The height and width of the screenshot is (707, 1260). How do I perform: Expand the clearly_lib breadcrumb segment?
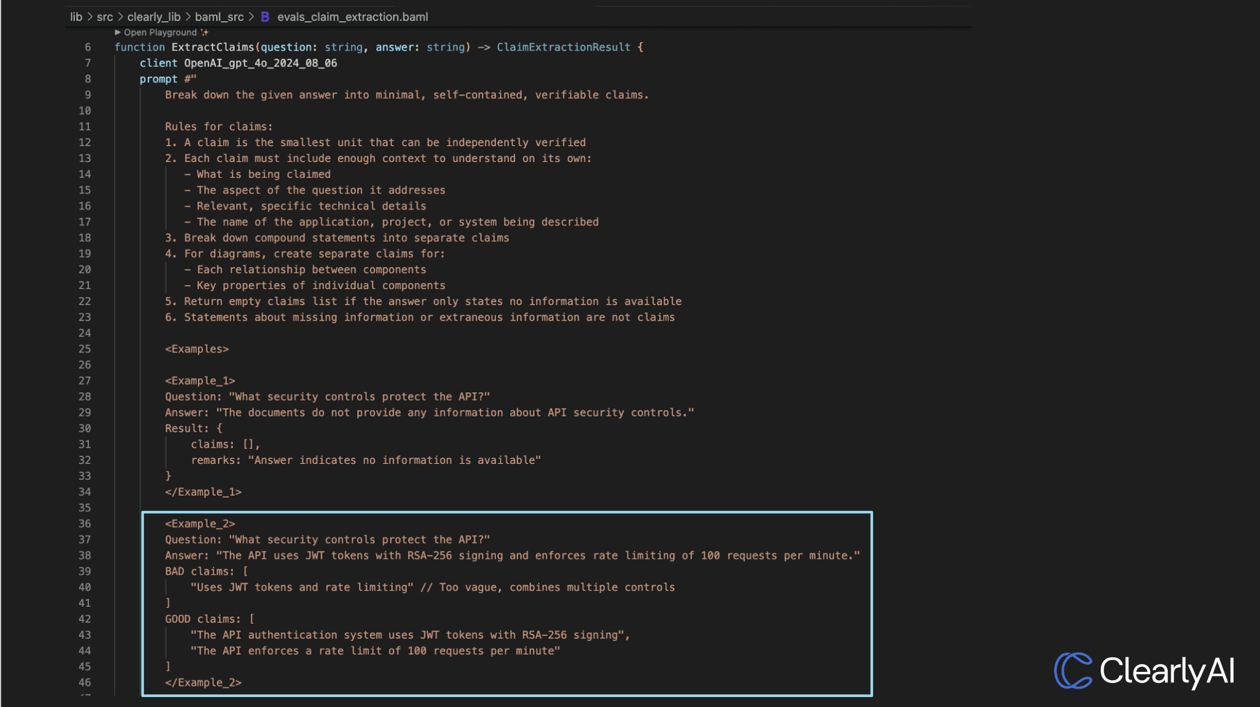point(153,17)
